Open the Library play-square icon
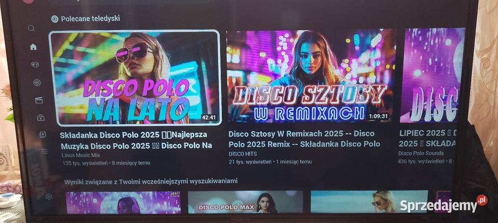The height and width of the screenshot is (223, 498). coord(43,135)
